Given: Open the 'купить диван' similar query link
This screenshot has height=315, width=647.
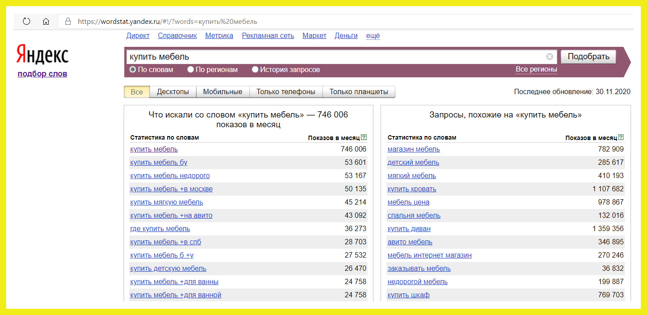Looking at the screenshot, I should pyautogui.click(x=409, y=229).
